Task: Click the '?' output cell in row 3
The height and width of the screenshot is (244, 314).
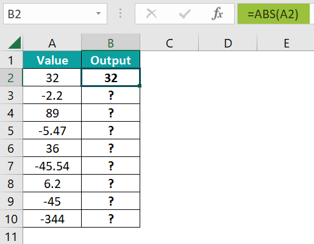Action: point(111,96)
